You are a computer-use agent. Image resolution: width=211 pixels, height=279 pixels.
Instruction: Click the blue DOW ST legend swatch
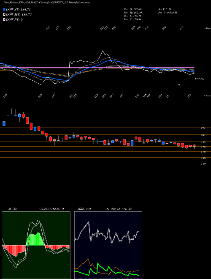[4, 9]
